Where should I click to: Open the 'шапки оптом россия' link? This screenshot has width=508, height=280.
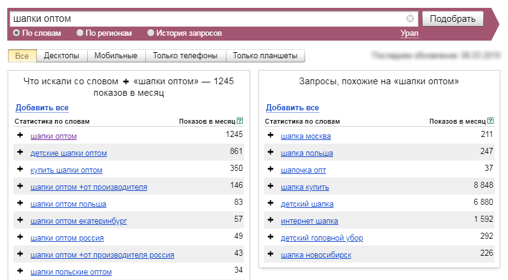click(67, 238)
